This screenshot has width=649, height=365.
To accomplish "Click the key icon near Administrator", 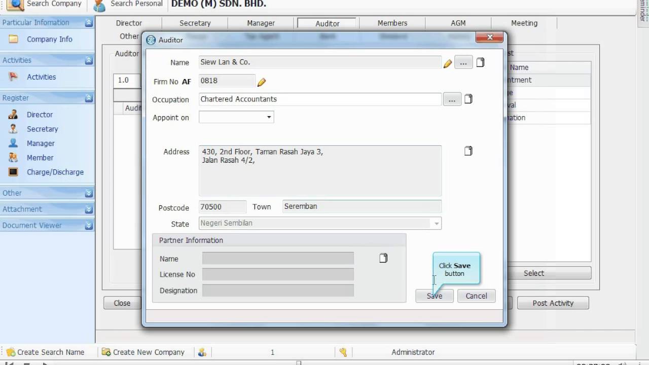I will point(343,352).
